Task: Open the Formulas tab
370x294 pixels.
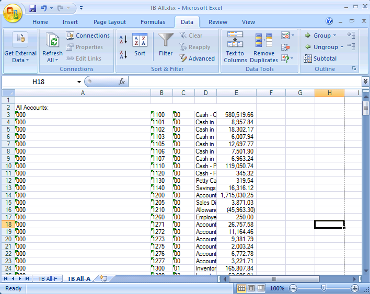Action: click(x=153, y=22)
